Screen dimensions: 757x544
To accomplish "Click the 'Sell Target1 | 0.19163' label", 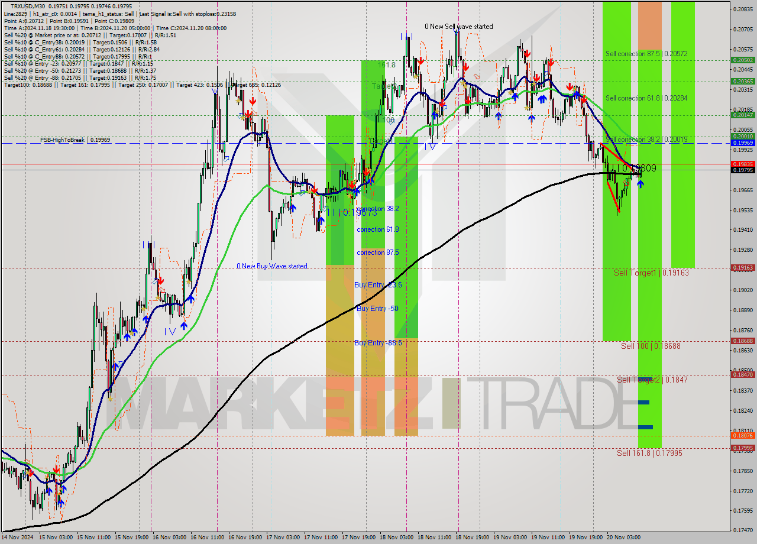I will [x=651, y=273].
